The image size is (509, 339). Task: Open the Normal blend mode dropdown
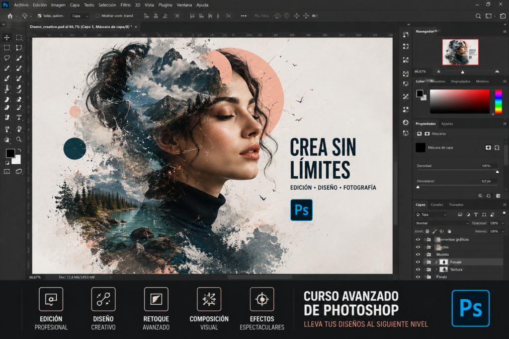pyautogui.click(x=442, y=223)
